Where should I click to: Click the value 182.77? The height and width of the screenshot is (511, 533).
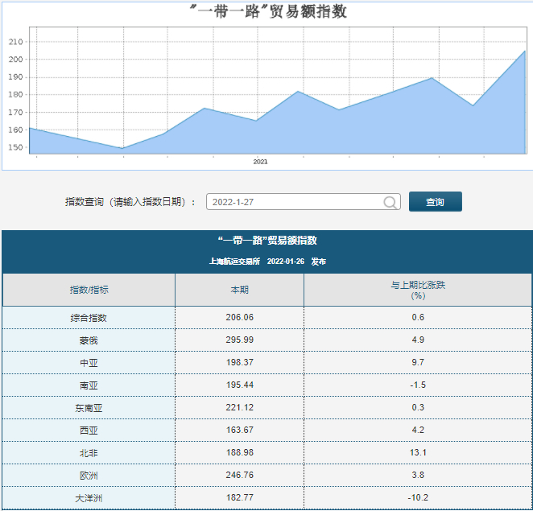pos(240,497)
